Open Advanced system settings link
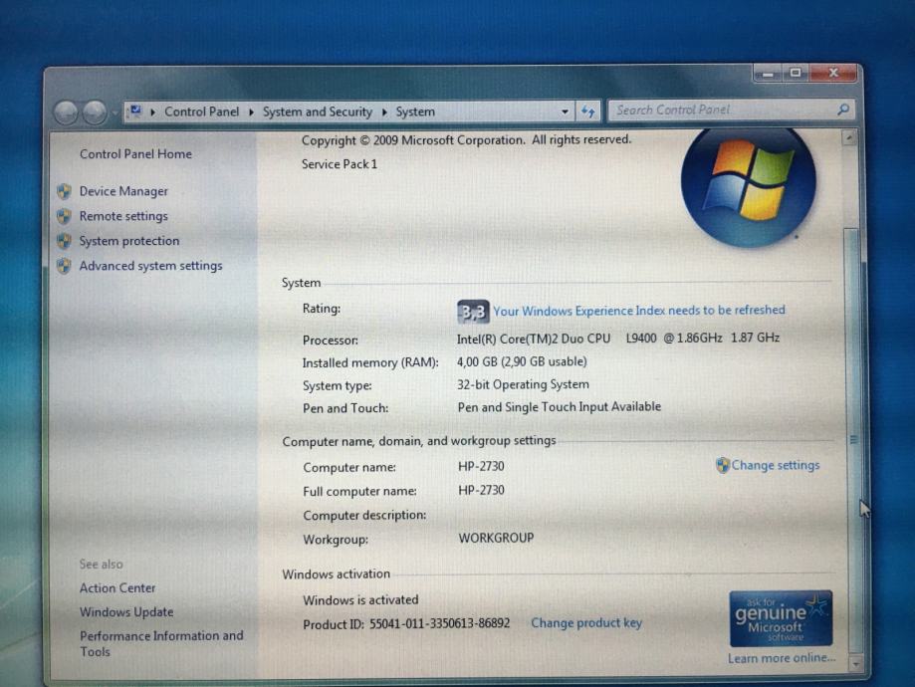Viewport: 915px width, 687px height. pyautogui.click(x=150, y=266)
